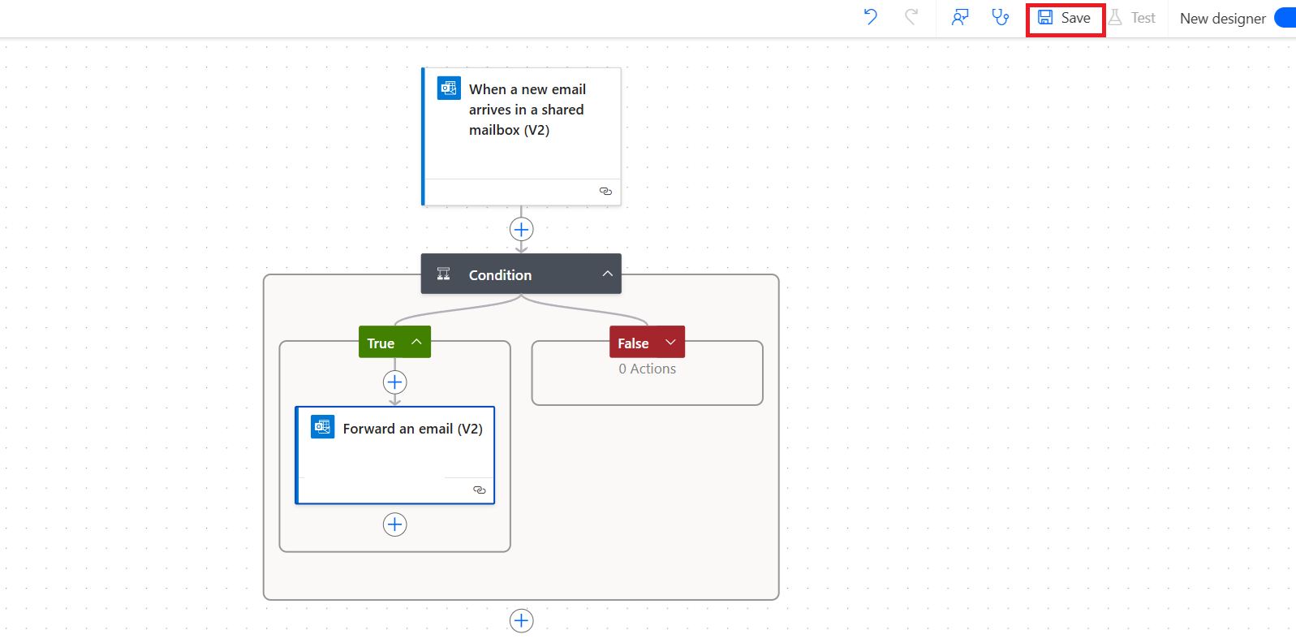Open the shared mailbox trigger card
The width and height of the screenshot is (1296, 643).
[522, 136]
